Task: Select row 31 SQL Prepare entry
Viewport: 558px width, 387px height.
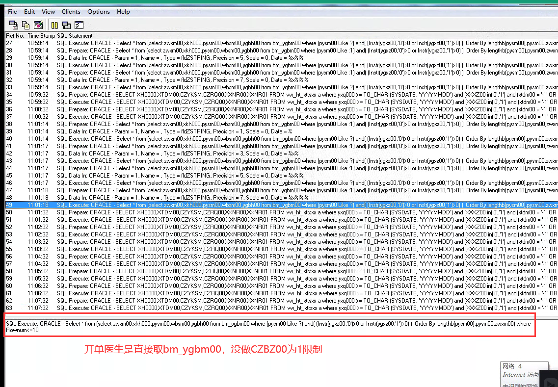Action: click(282, 73)
